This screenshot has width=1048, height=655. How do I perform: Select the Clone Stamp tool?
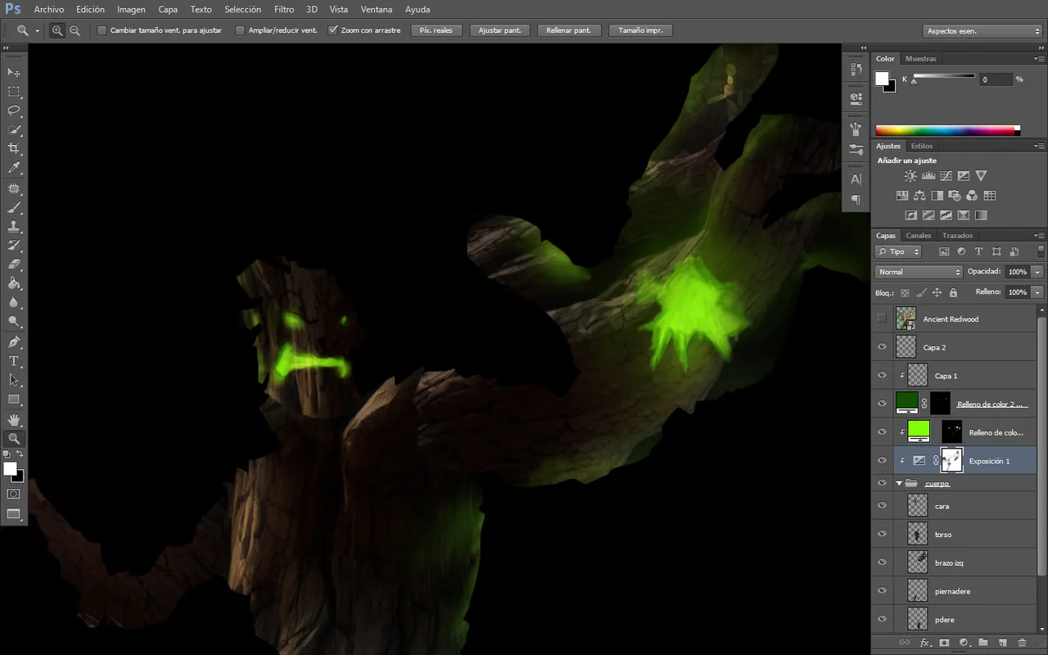click(14, 226)
